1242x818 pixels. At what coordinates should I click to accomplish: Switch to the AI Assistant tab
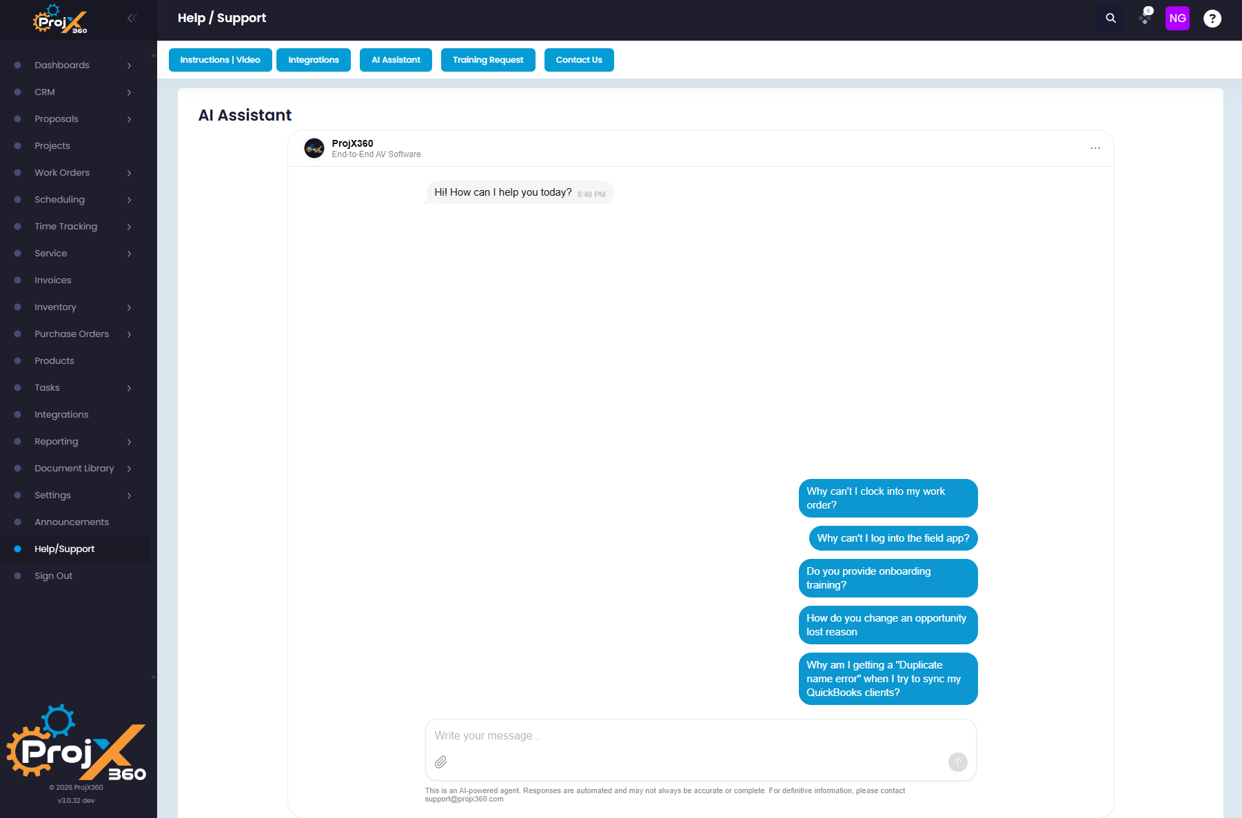click(x=396, y=60)
